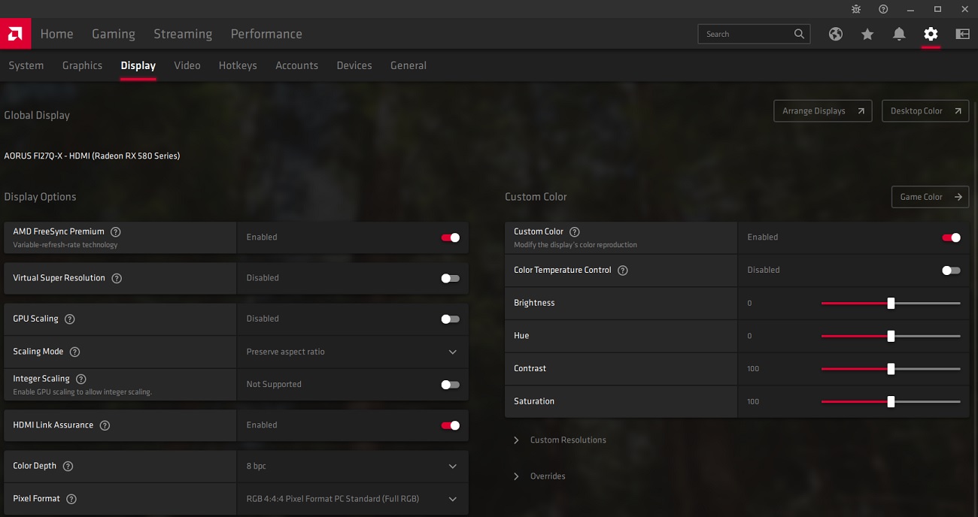Viewport: 978px width, 517px height.
Task: Show help for Color Depth
Action: [x=68, y=466]
